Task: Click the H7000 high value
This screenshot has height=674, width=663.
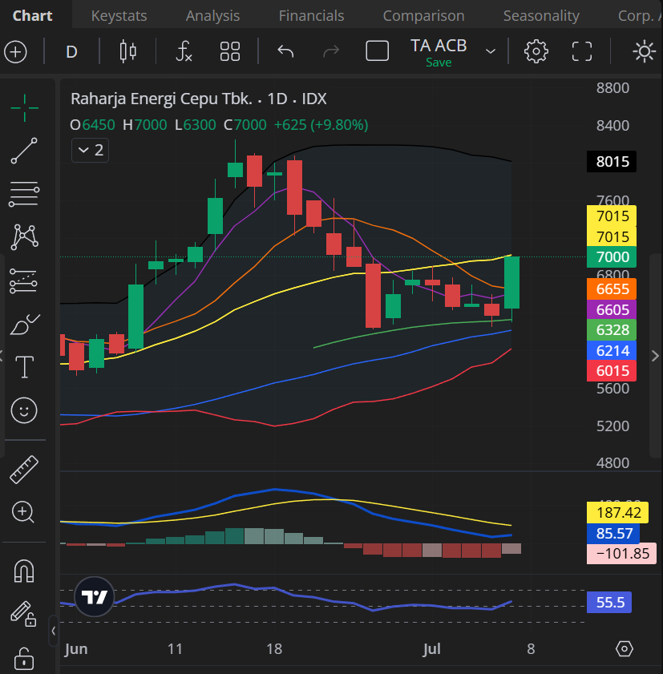Action: pos(145,125)
